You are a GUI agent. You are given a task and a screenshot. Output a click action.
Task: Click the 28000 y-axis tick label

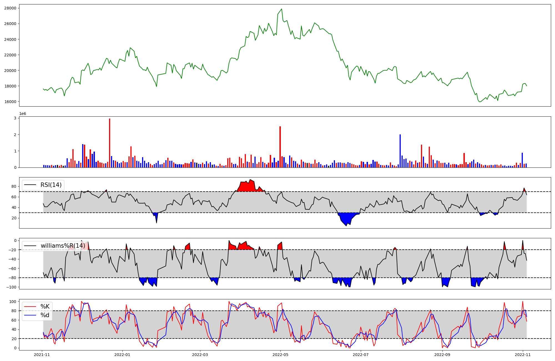10,8
